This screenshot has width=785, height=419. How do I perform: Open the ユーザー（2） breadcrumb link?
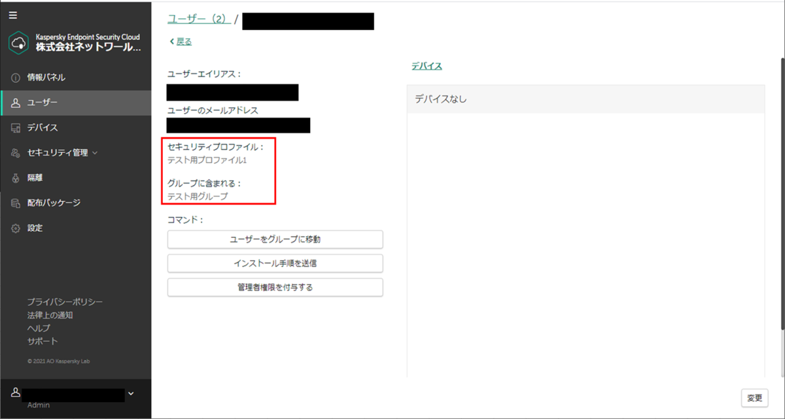click(198, 20)
